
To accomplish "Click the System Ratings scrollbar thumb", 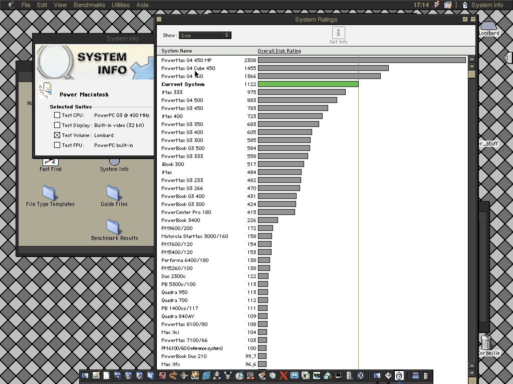I will click(472, 74).
